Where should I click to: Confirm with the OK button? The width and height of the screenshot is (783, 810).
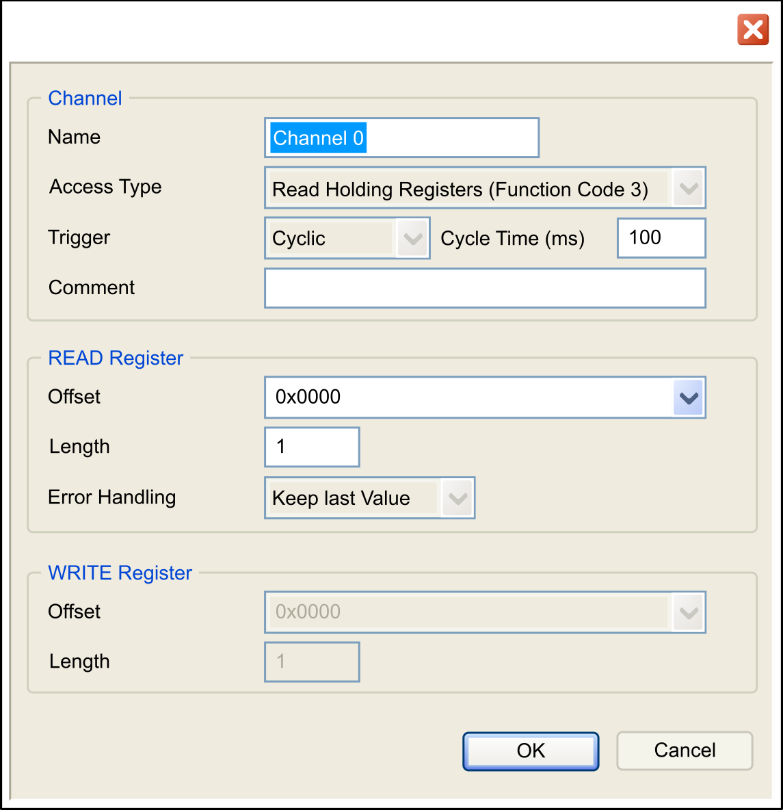pos(531,751)
